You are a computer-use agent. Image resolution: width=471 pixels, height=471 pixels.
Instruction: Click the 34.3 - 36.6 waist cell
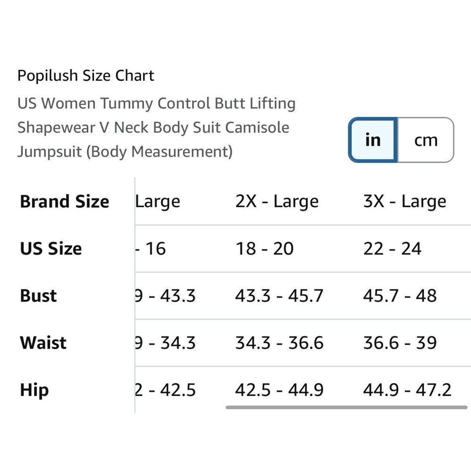[x=279, y=343]
